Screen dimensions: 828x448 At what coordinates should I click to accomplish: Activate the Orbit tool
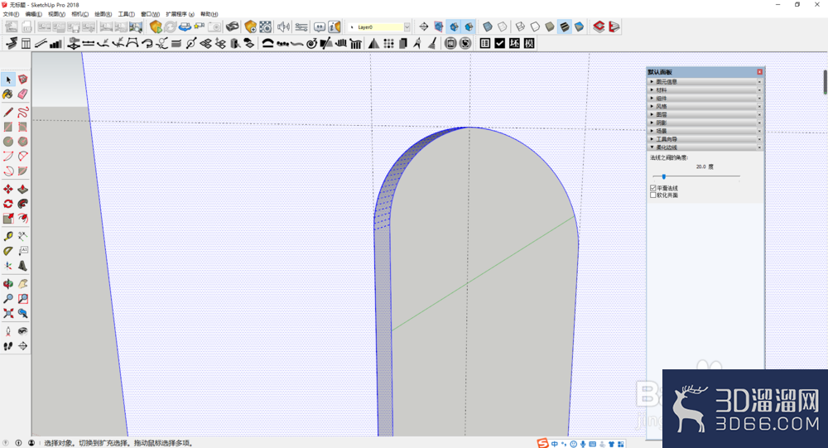click(8, 284)
